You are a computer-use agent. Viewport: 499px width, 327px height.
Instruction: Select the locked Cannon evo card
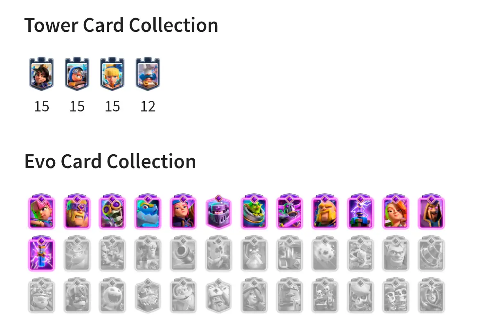click(x=183, y=254)
